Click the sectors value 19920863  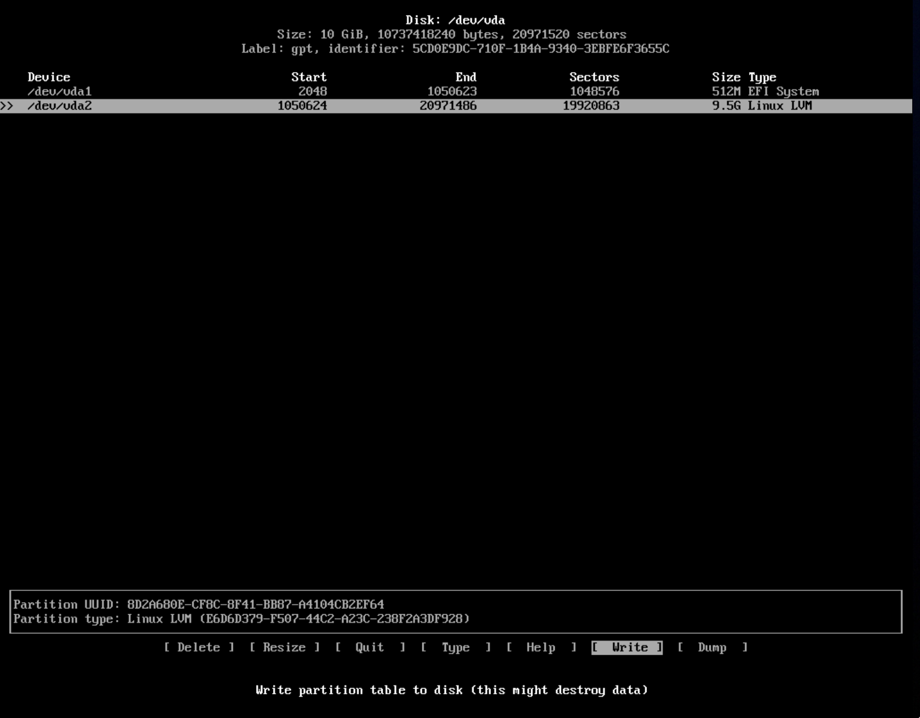(x=591, y=106)
